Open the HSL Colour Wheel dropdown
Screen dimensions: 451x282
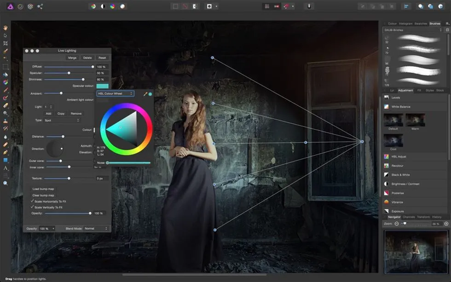[115, 93]
